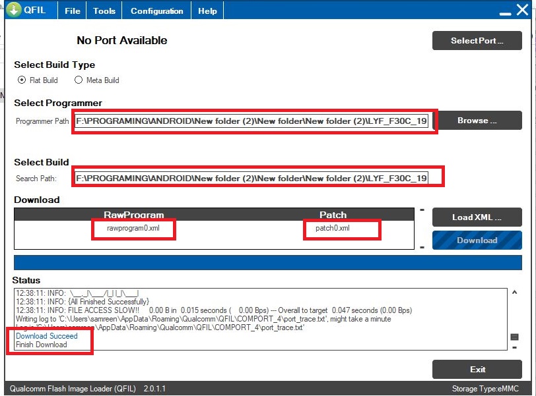Viewport: 536px width, 396px height.
Task: Open the File menu
Action: pyautogui.click(x=73, y=11)
